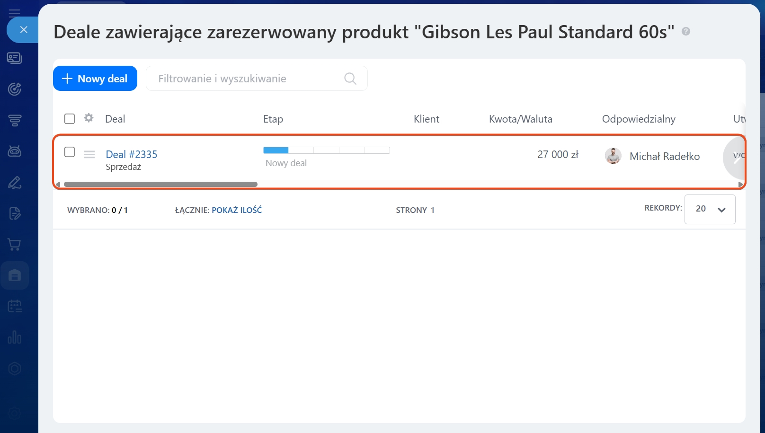Open the calendar sidebar icon

click(15, 307)
